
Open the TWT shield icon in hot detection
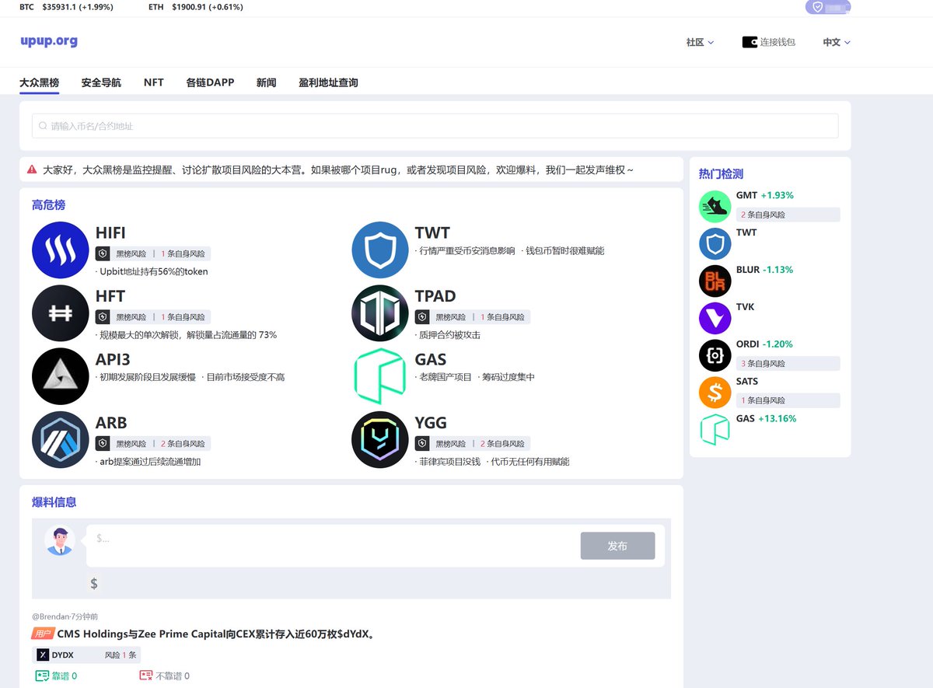tap(715, 244)
